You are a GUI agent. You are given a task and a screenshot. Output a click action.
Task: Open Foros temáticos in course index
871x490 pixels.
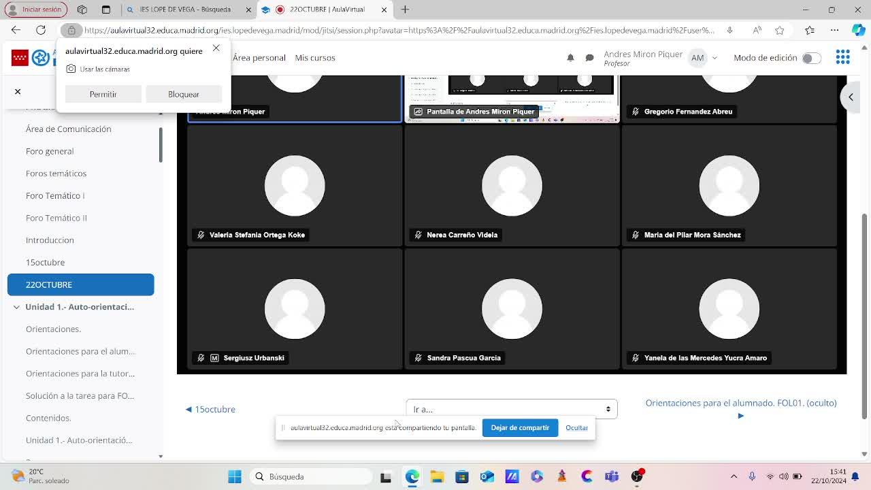(56, 174)
